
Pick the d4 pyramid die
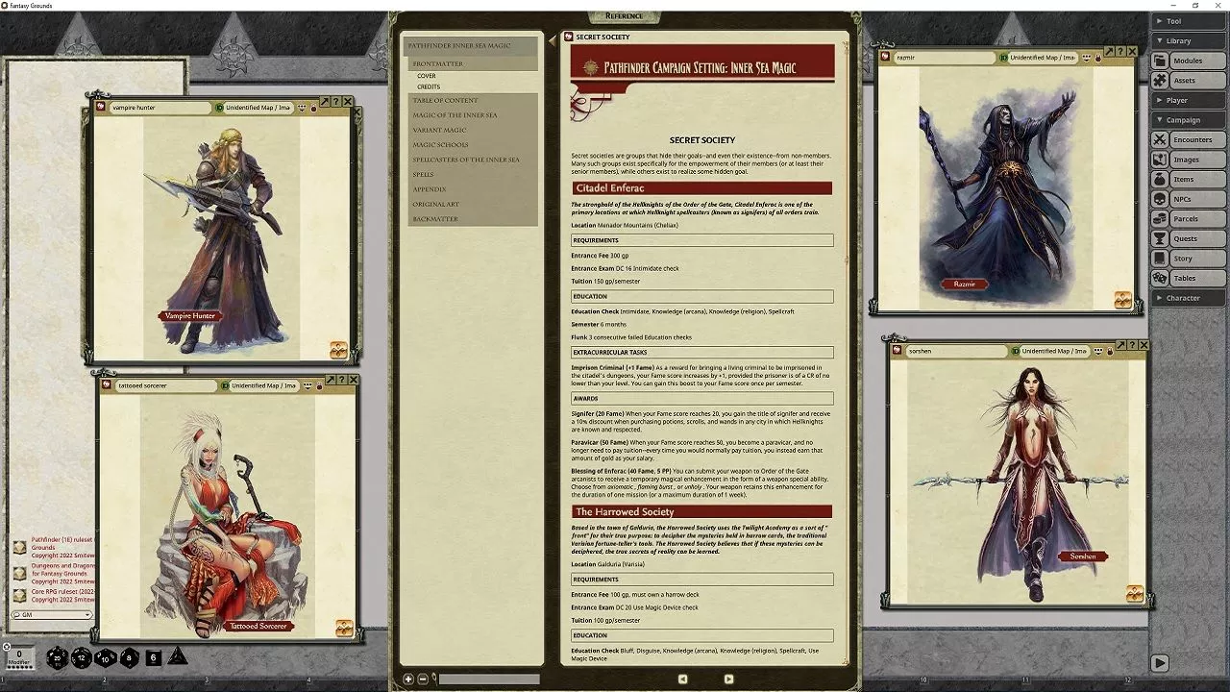pyautogui.click(x=178, y=655)
